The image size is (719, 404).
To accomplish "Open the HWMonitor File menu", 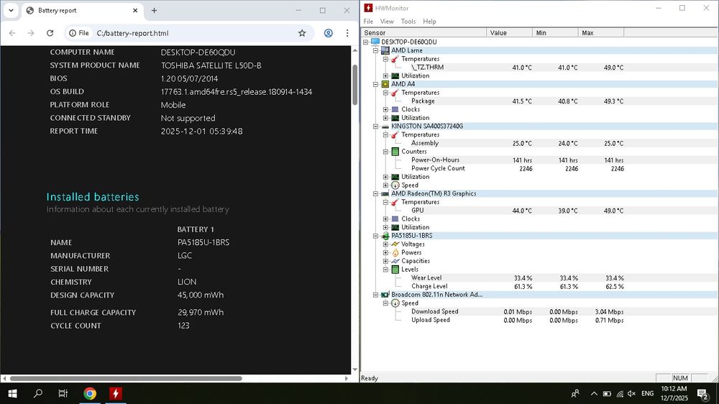I will coord(368,22).
